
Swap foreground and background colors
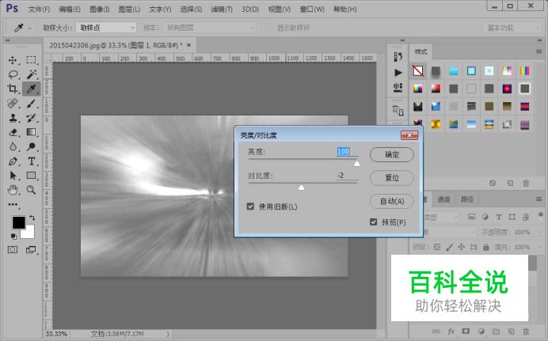point(32,218)
